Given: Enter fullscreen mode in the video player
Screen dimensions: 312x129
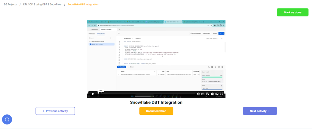Looking at the screenshot, I should tap(222, 94).
